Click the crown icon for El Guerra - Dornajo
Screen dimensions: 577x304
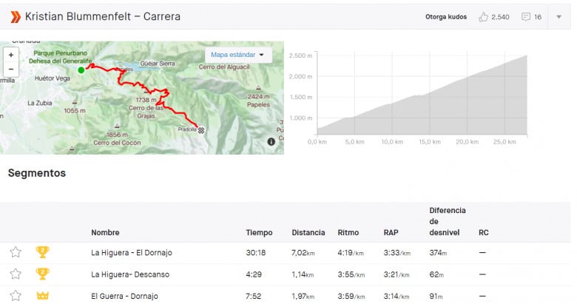[x=42, y=296]
